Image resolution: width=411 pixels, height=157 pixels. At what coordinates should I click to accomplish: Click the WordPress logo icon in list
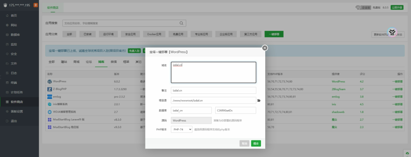[x=49, y=81]
